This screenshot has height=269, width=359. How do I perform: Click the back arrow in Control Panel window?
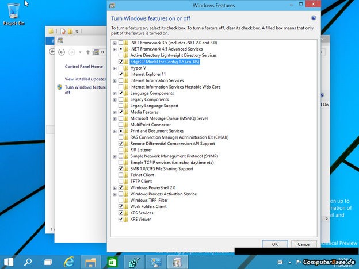[53, 52]
